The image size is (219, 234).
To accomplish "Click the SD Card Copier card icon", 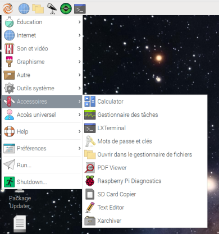I will (90, 194).
